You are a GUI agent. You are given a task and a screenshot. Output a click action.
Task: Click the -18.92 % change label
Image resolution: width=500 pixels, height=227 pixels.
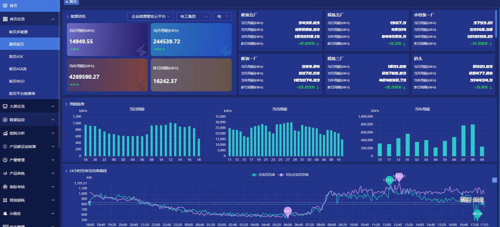pyautogui.click(x=158, y=49)
